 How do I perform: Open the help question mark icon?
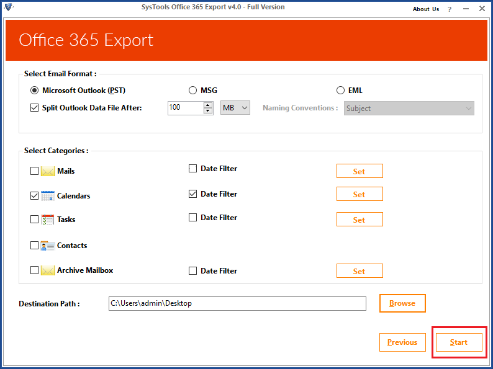[450, 9]
